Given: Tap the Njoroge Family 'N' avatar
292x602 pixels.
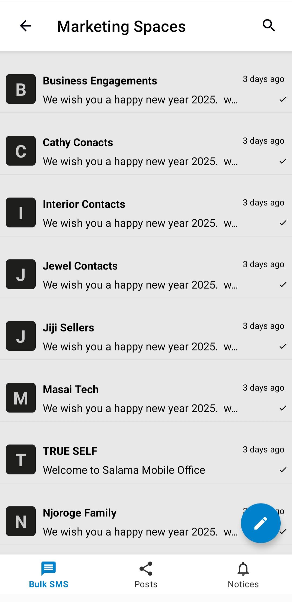Looking at the screenshot, I should 21,521.
